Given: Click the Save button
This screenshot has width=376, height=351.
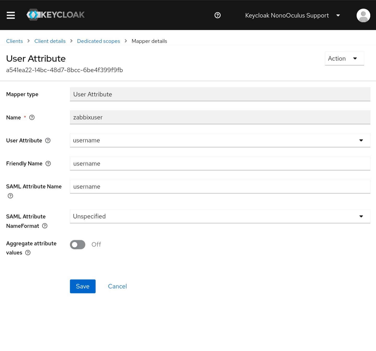Looking at the screenshot, I should 83,286.
